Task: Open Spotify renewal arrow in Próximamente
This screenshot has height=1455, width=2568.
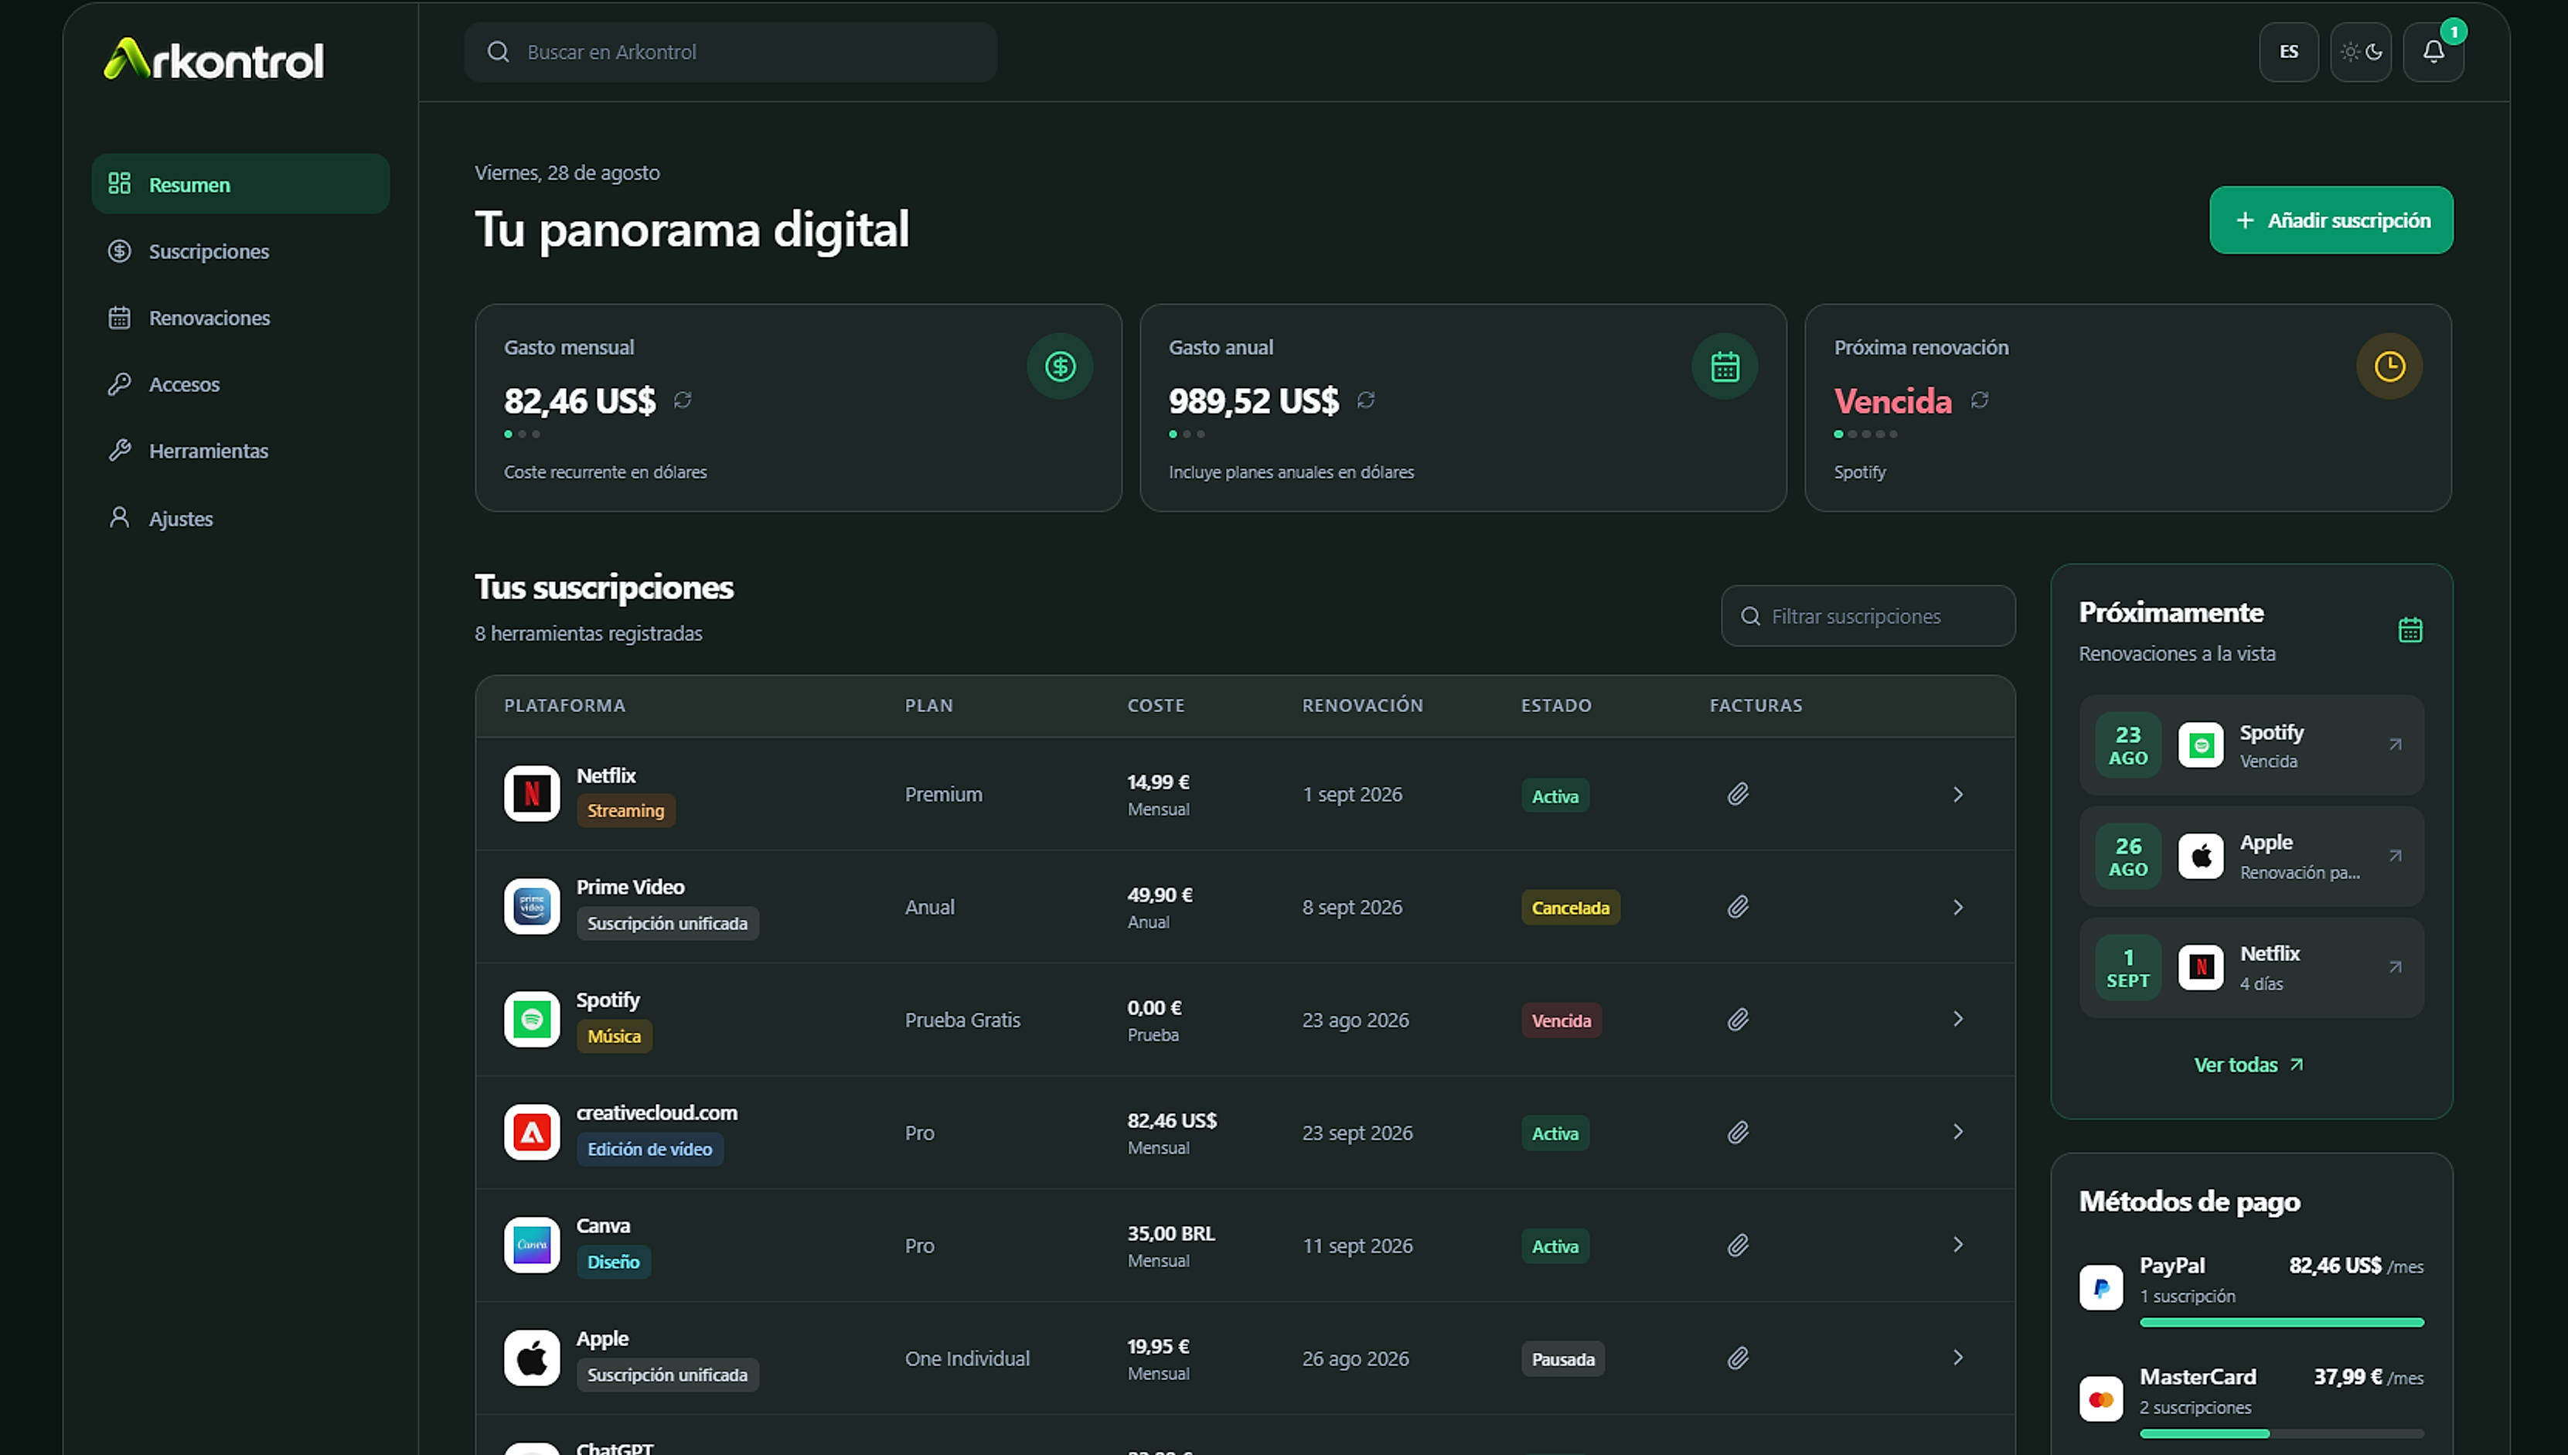Action: coord(2394,745)
